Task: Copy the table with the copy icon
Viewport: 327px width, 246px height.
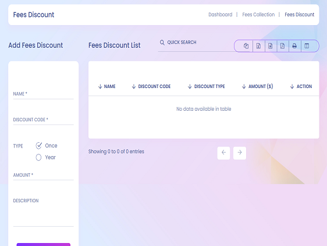Action: coord(246,46)
